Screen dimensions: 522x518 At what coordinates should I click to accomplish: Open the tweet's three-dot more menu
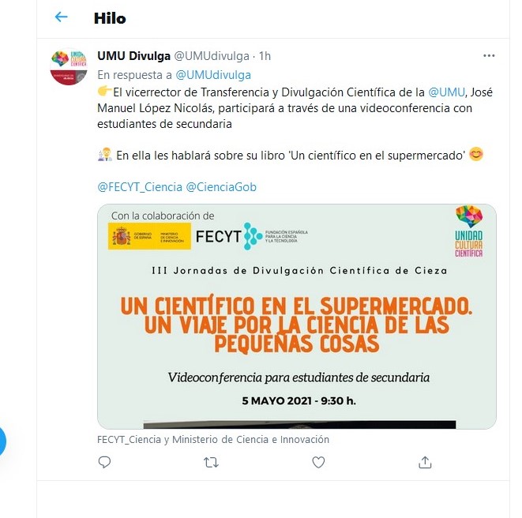[x=489, y=55]
